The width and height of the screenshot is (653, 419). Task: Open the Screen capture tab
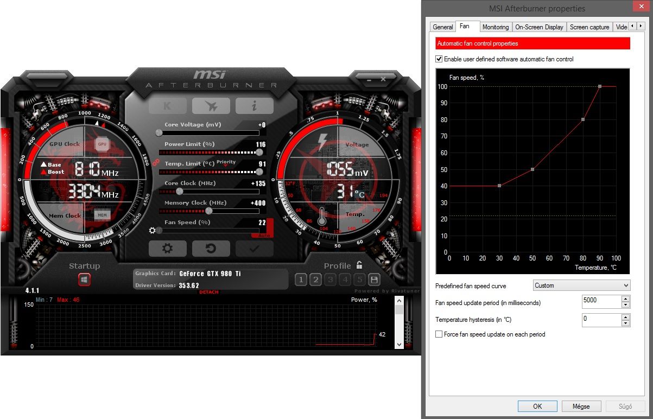pyautogui.click(x=589, y=27)
